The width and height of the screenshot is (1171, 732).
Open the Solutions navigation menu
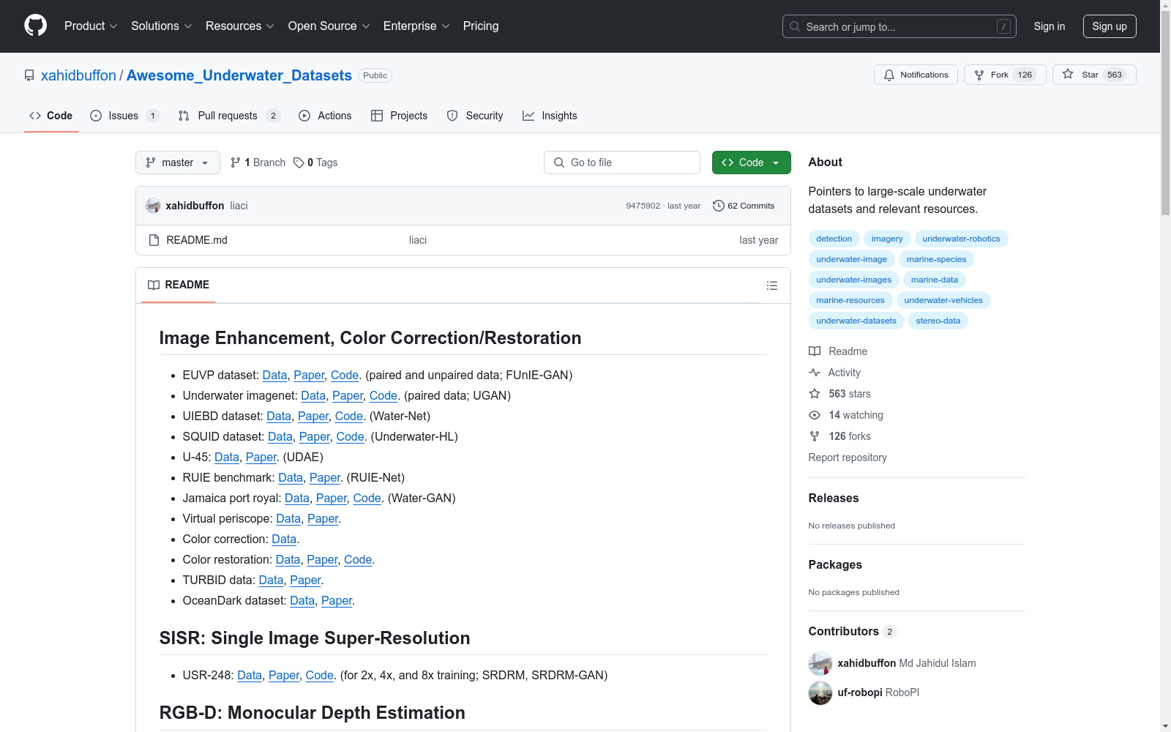(161, 26)
